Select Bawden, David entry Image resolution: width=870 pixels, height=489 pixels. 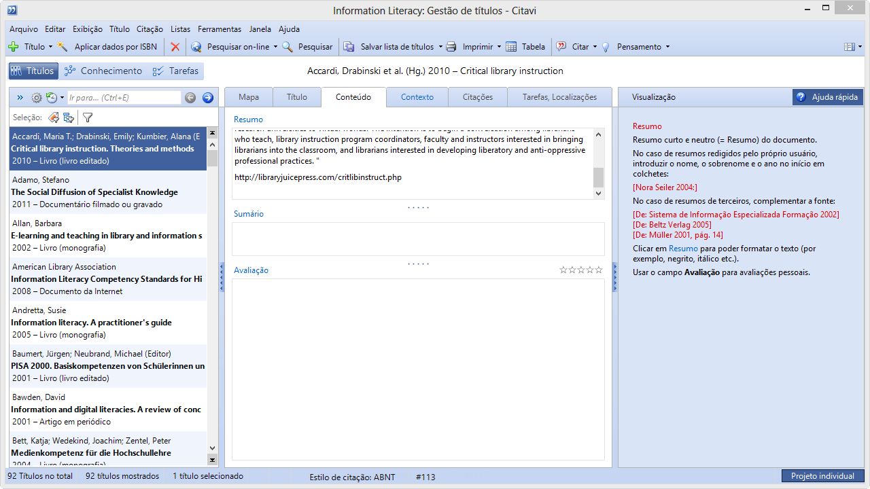coord(108,410)
